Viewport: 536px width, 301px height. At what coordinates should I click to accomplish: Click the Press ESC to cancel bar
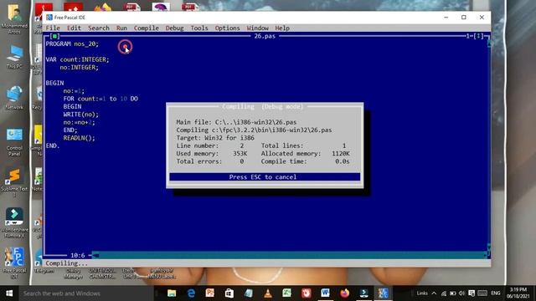coord(265,176)
